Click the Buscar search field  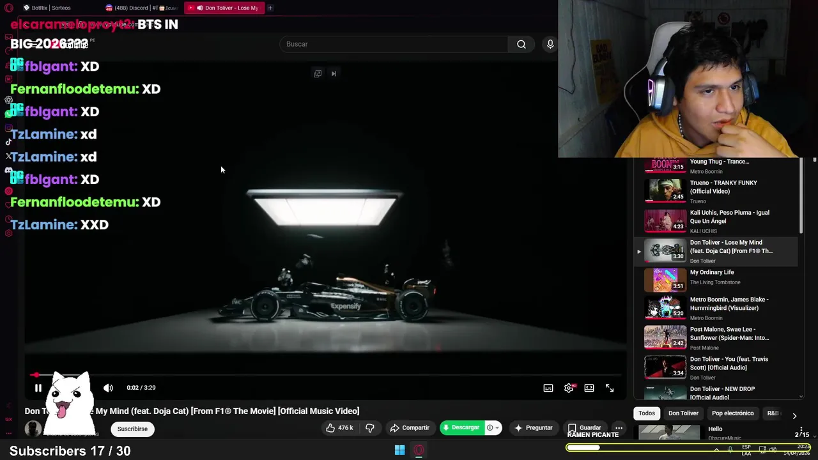pos(394,44)
